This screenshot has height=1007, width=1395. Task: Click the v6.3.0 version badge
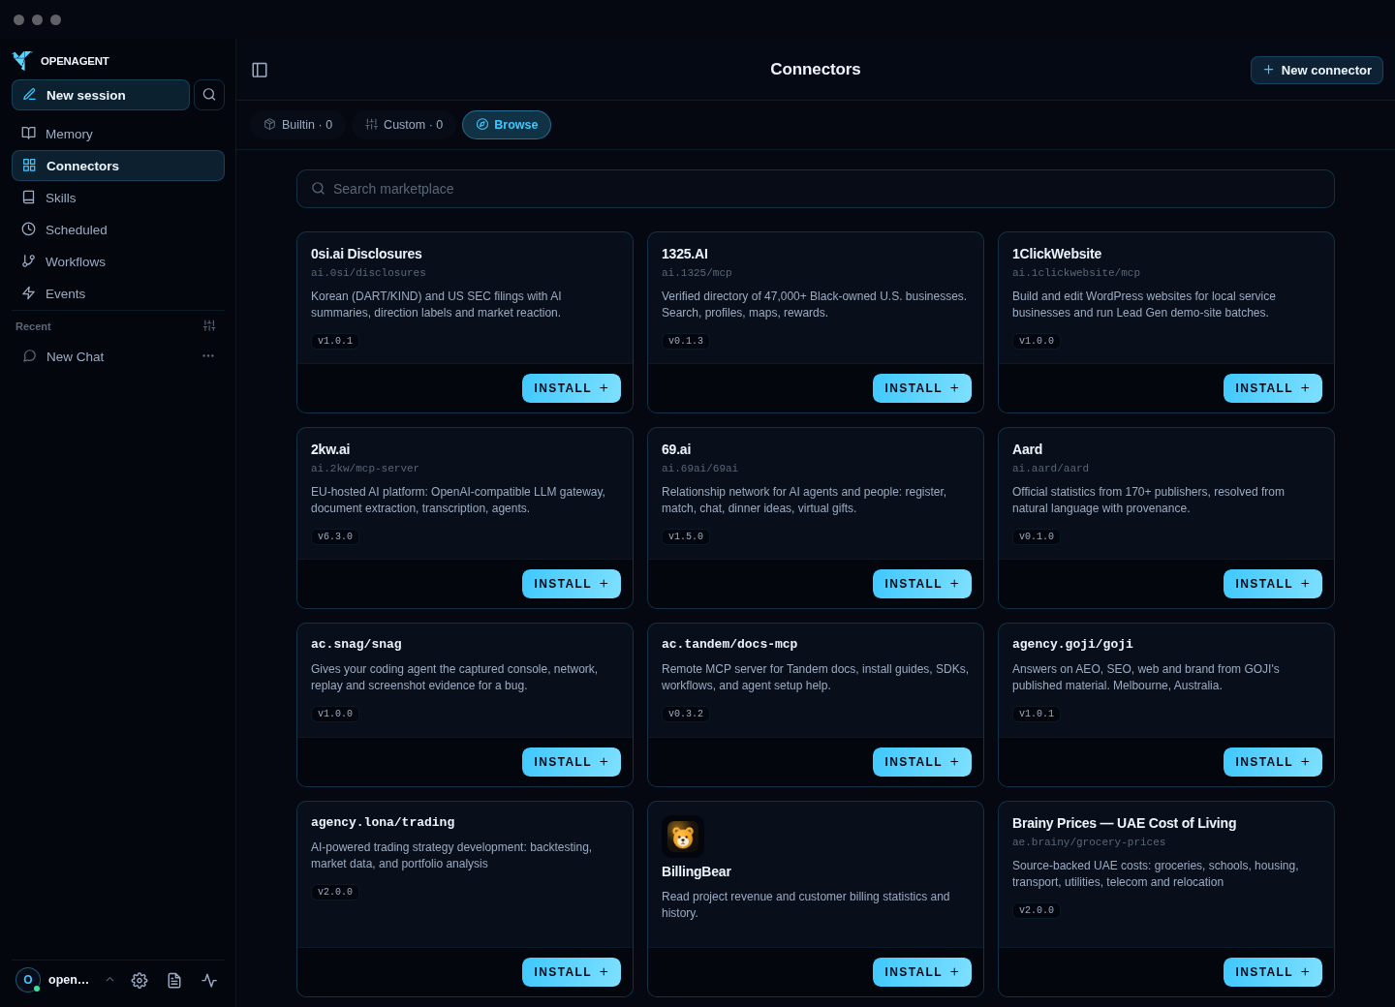point(335,536)
